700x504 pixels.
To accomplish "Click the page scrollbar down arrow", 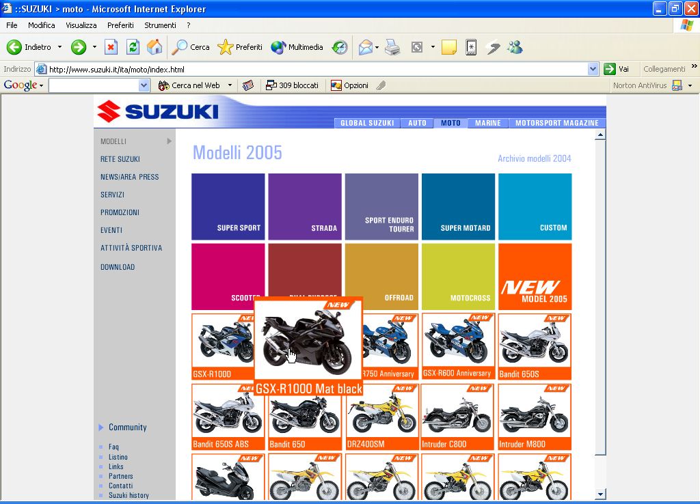I will pos(600,494).
